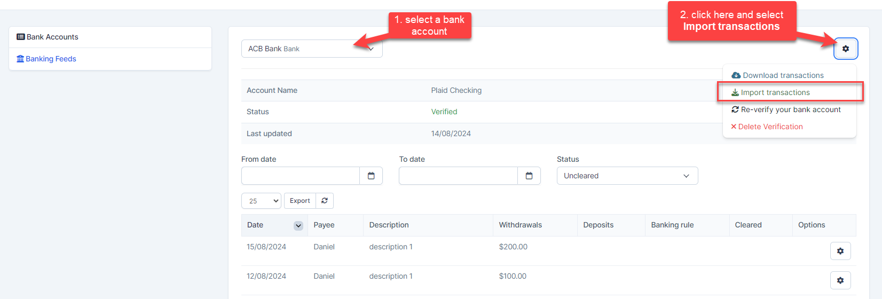Screen dimensions: 882x299
Task: Open the Banking Feeds link
Action: pos(51,59)
